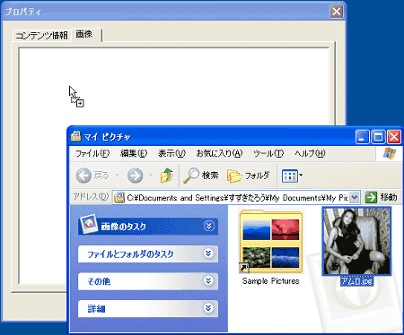Minimize the マイ ピクチャ window

(362, 137)
